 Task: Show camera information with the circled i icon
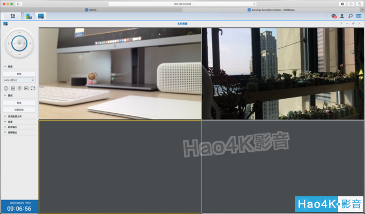(6, 88)
